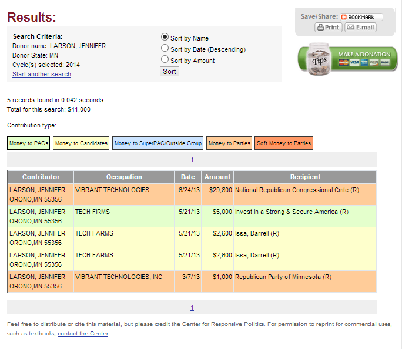Click the Amount column header

coord(217,177)
